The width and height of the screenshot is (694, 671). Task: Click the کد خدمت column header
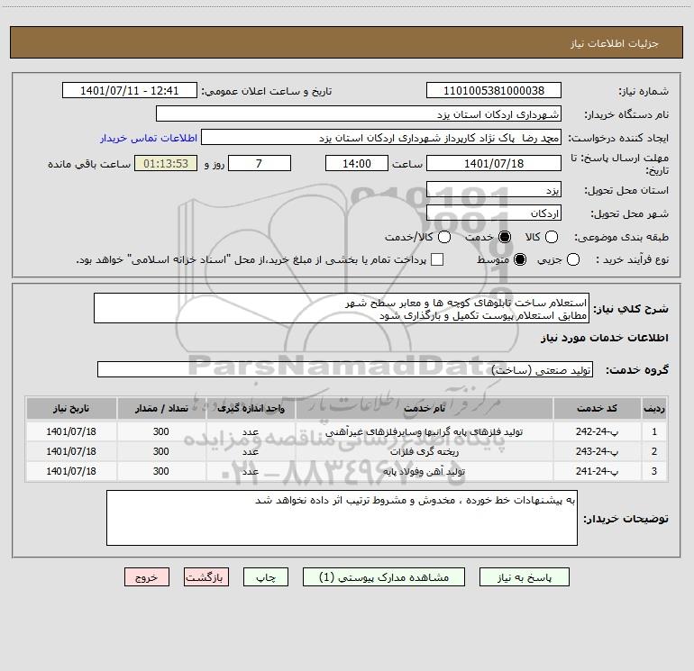click(597, 408)
